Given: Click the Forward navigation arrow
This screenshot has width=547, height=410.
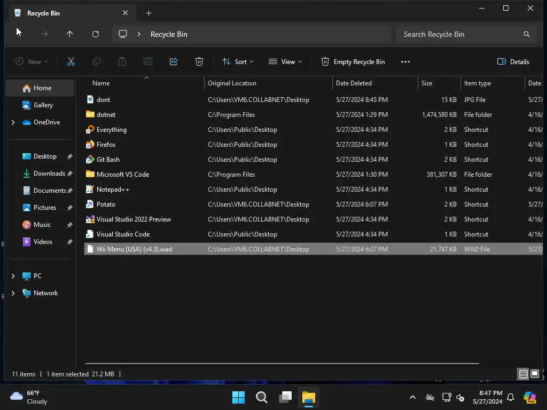Looking at the screenshot, I should pos(44,34).
